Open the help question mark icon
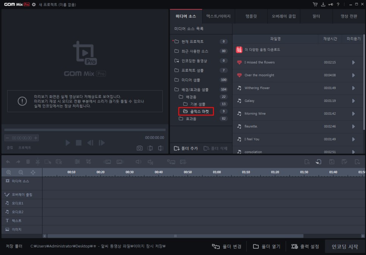366x255 pixels. [338, 5]
